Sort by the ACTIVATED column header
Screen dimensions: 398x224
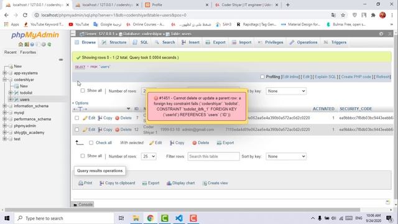(323, 109)
